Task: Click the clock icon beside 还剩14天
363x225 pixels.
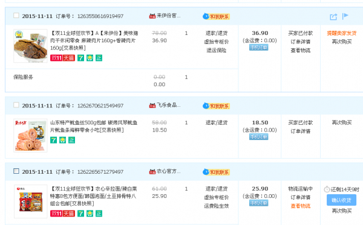Action: click(327, 189)
